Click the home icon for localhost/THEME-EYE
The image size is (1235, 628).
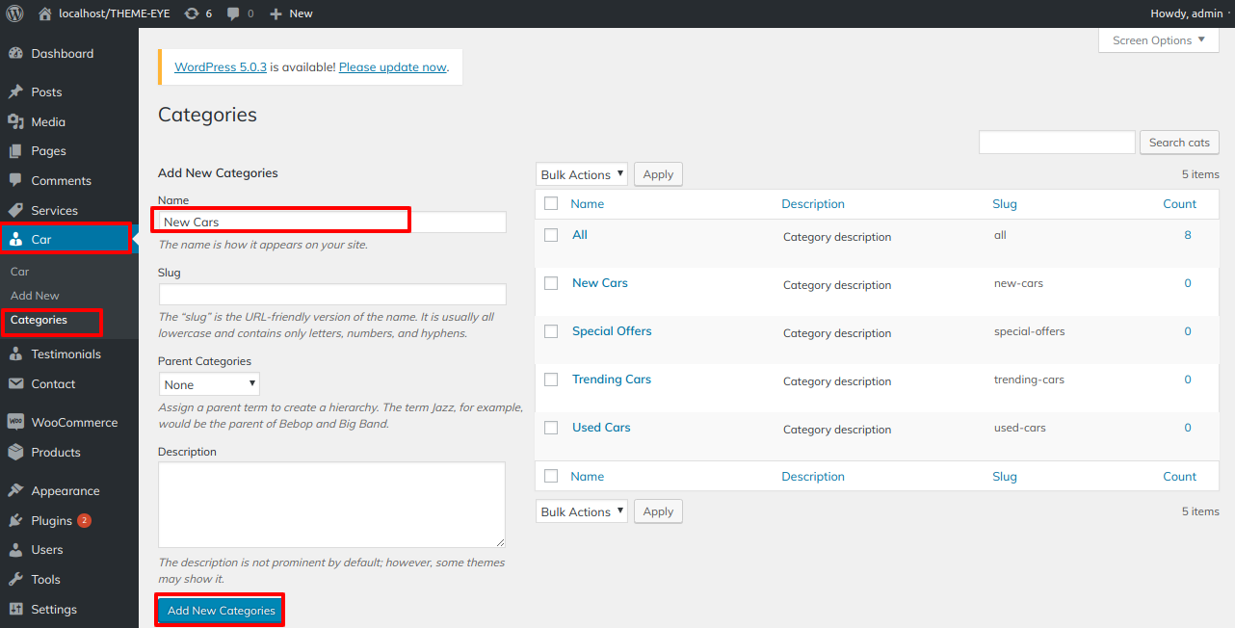45,13
